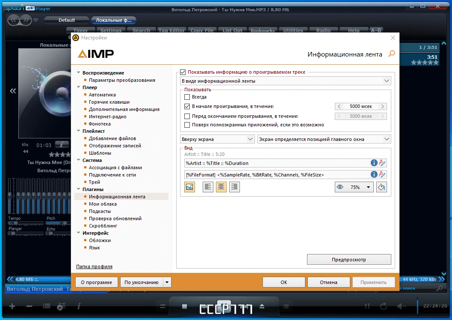The height and width of the screenshot is (320, 452).
Task: Click the minus remove icon in Splash player bottom bar
Action: 29,306
